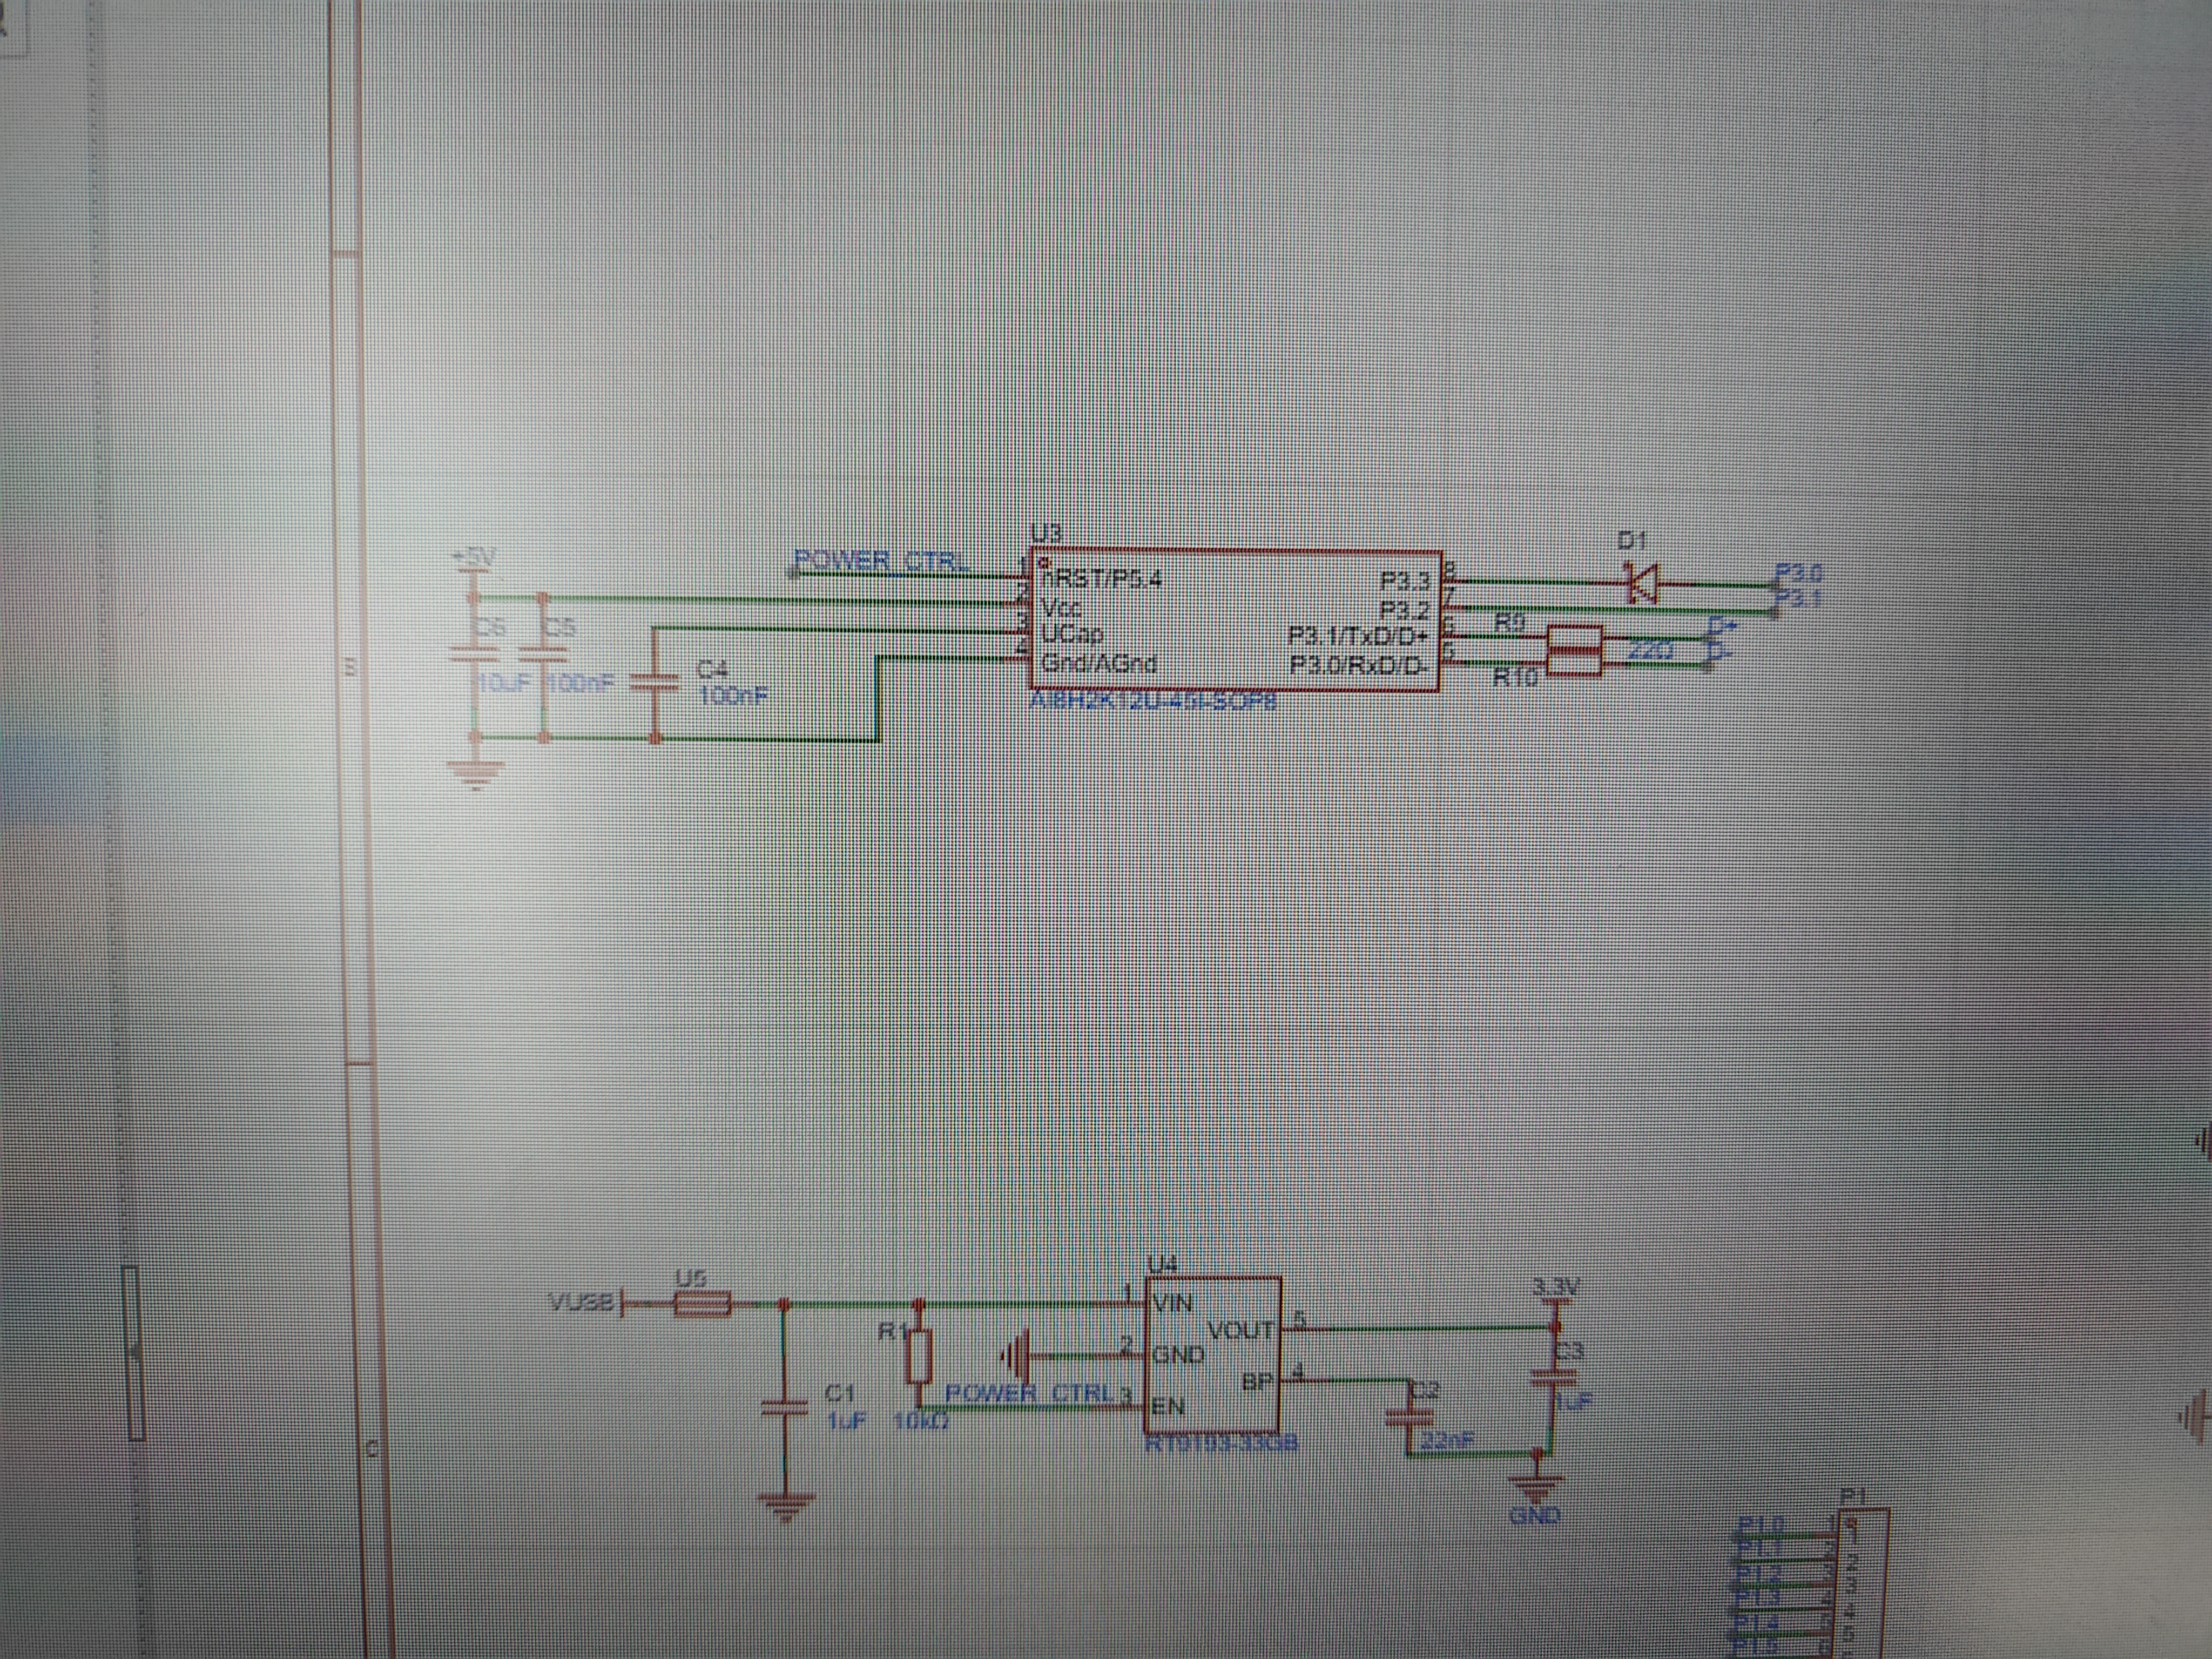Viewport: 2212px width, 1659px height.
Task: Click the U5 fuse symbol
Action: 702,1304
